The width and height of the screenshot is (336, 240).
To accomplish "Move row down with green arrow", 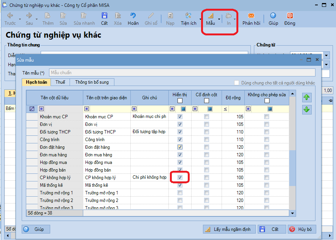I will coord(307,110).
